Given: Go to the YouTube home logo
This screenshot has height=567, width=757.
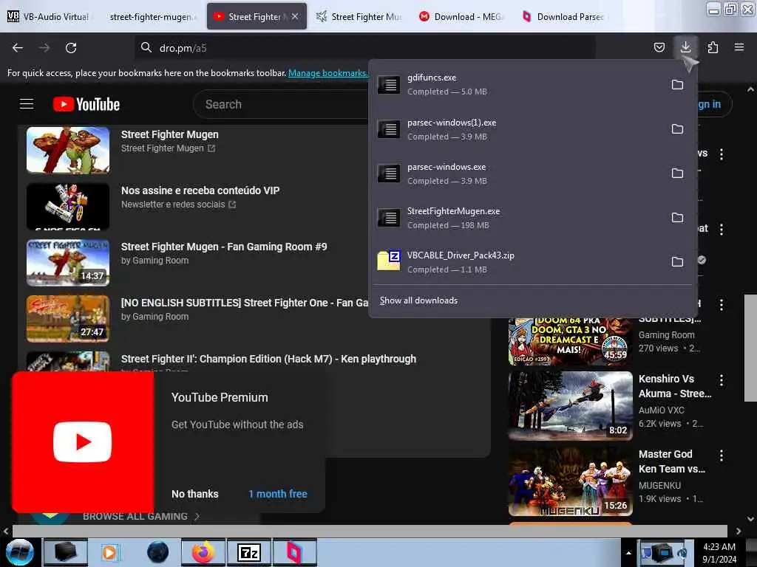Looking at the screenshot, I should coord(86,104).
